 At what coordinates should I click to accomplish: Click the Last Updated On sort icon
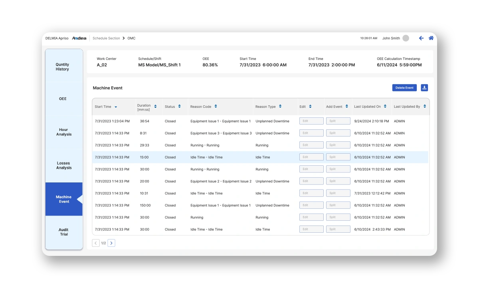pyautogui.click(x=384, y=106)
